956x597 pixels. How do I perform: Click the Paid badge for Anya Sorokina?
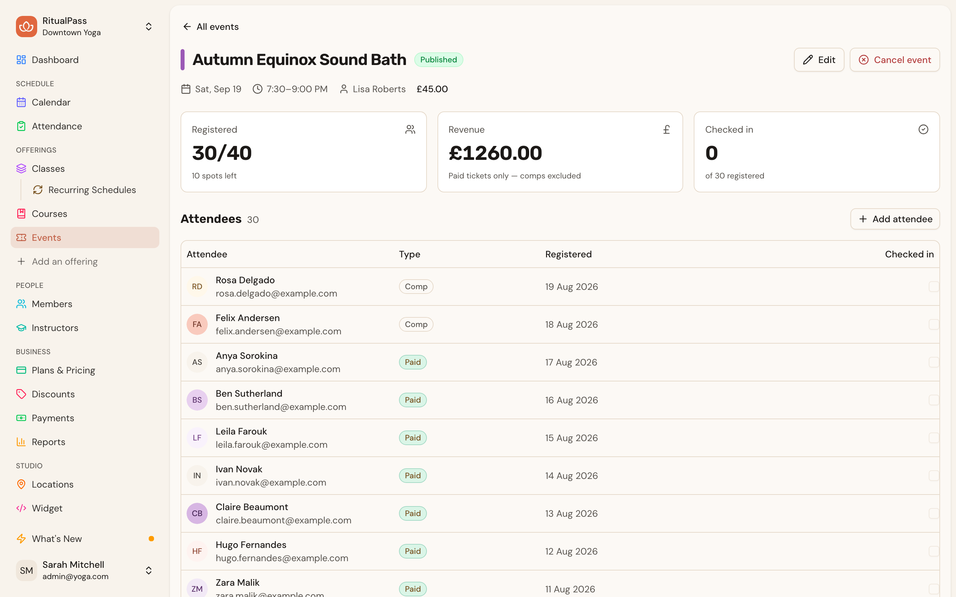pyautogui.click(x=412, y=362)
